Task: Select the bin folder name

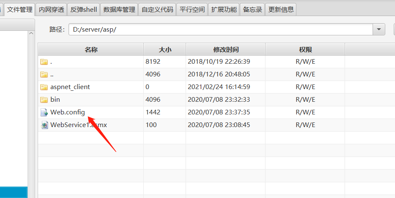Action: [55, 100]
